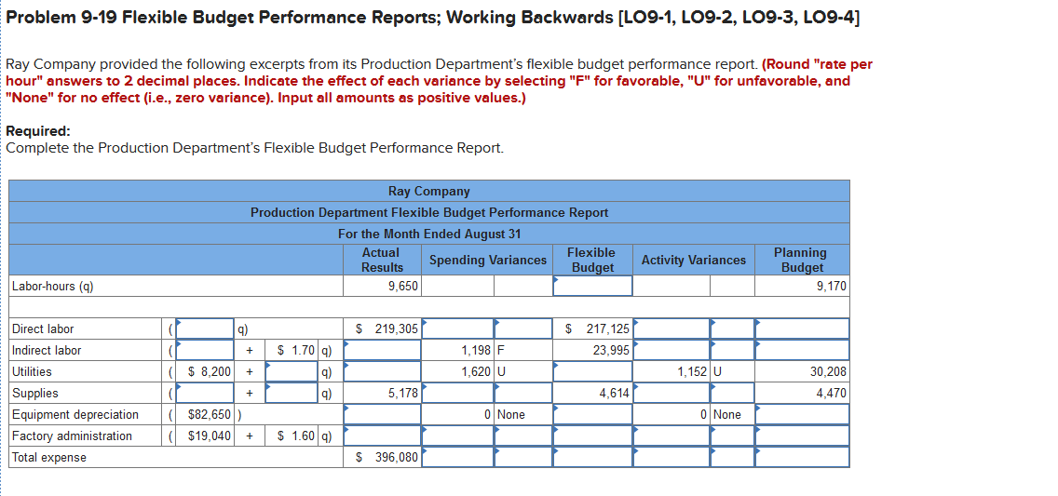Click Factory administration actual results field
The image size is (1058, 496).
(x=382, y=436)
